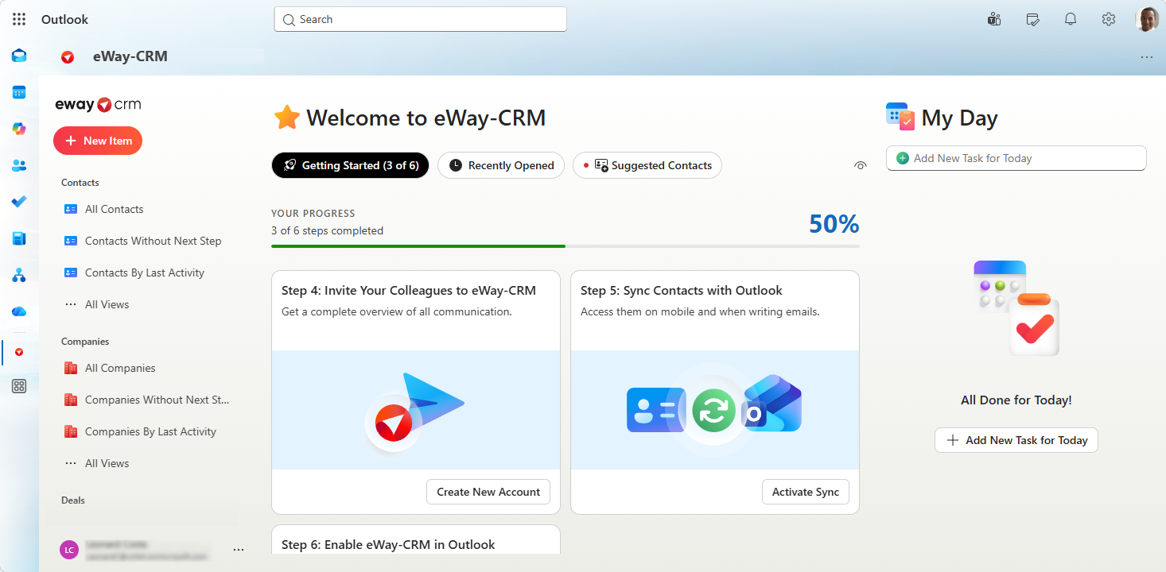Click the Step 4 invite colleagues illustration
This screenshot has height=572, width=1166.
point(416,410)
